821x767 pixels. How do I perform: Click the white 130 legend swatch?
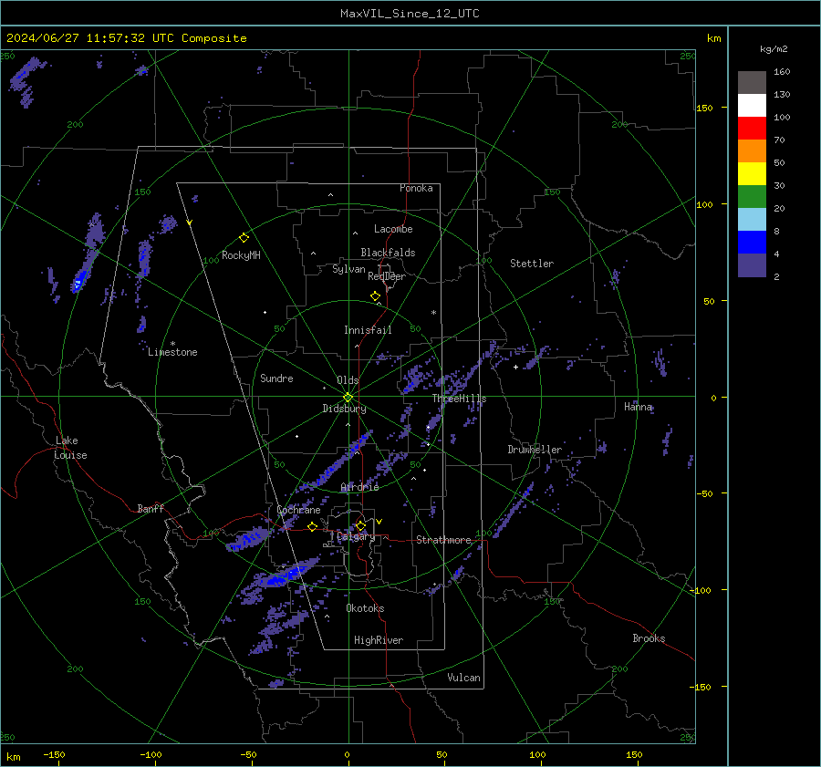(x=752, y=105)
